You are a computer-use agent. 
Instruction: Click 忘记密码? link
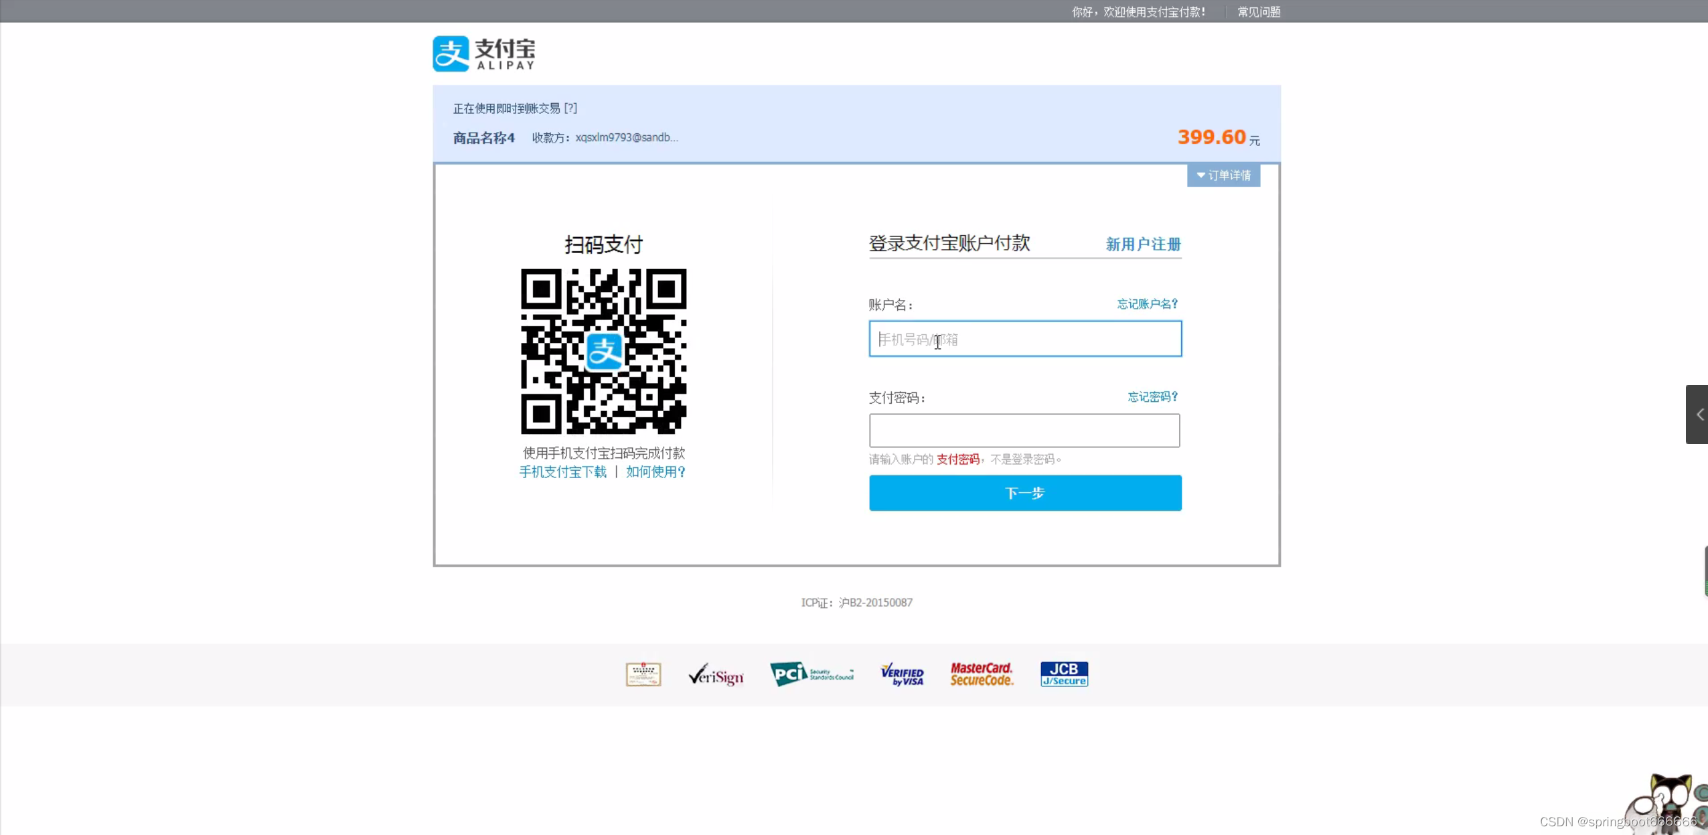click(1152, 397)
